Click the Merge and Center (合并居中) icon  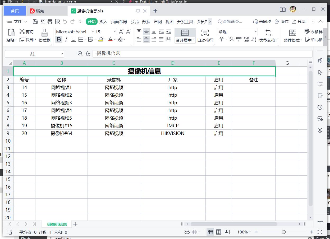click(x=185, y=33)
